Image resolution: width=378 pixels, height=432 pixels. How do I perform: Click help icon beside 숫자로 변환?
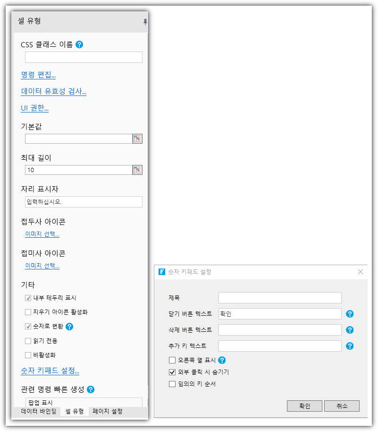69,326
